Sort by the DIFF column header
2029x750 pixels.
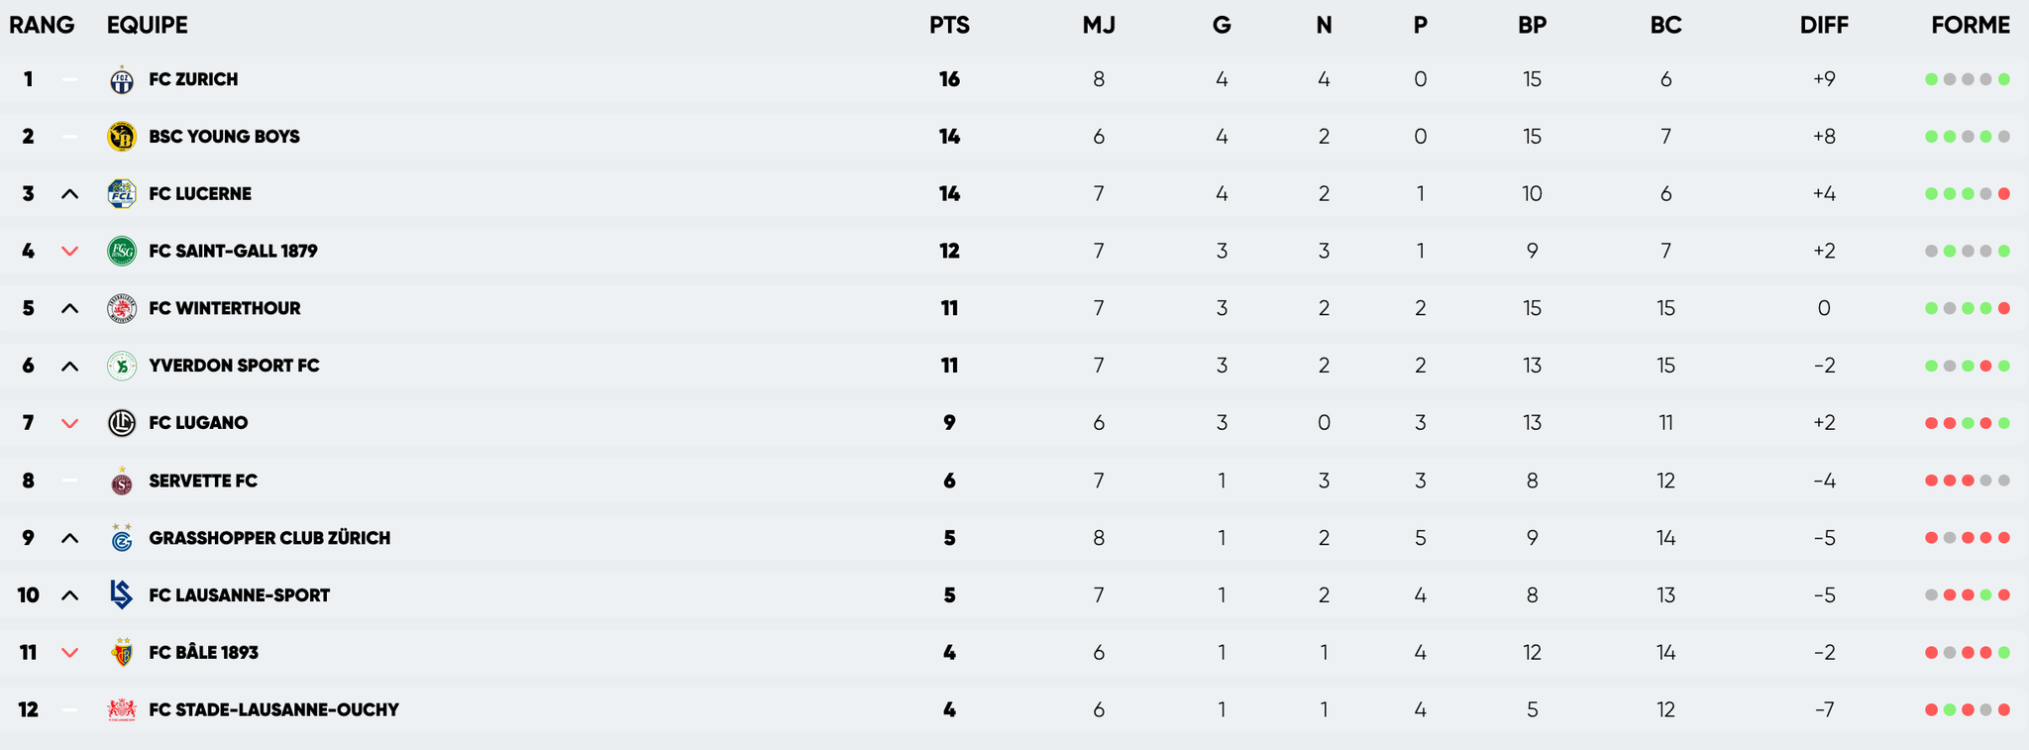coord(1824,26)
